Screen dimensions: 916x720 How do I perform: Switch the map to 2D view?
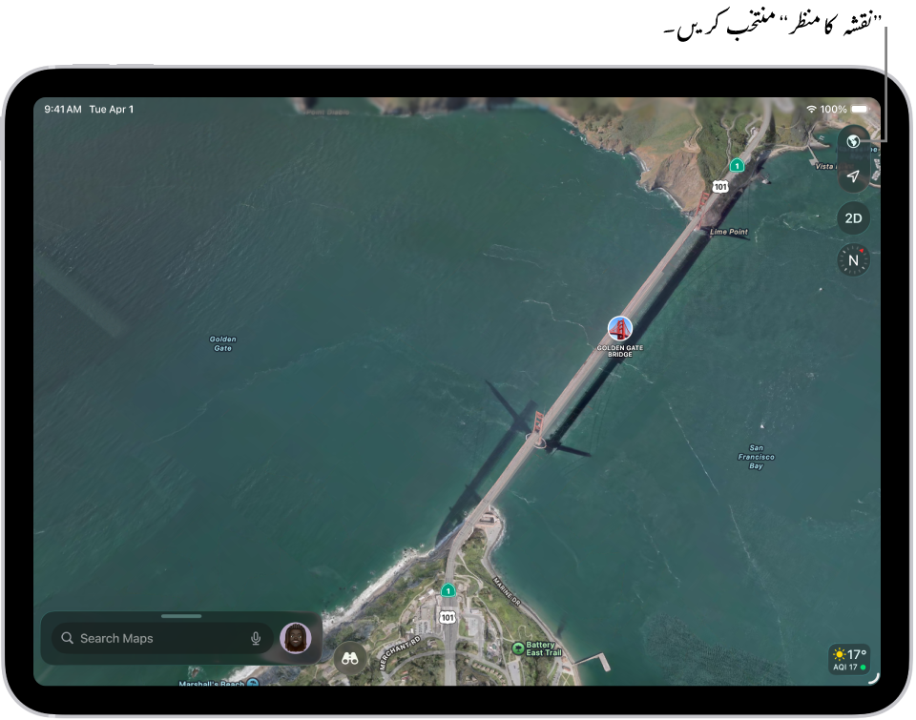(x=853, y=218)
